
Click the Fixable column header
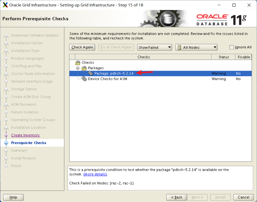click(x=244, y=57)
